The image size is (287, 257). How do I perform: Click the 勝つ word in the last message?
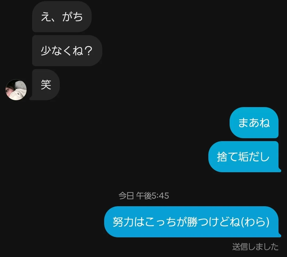click(x=197, y=222)
